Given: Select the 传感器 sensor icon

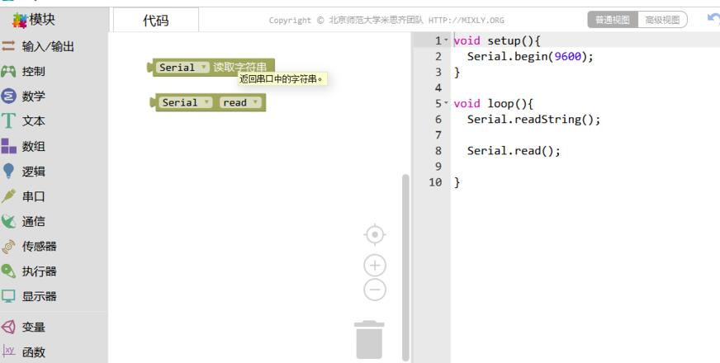Looking at the screenshot, I should 8,247.
